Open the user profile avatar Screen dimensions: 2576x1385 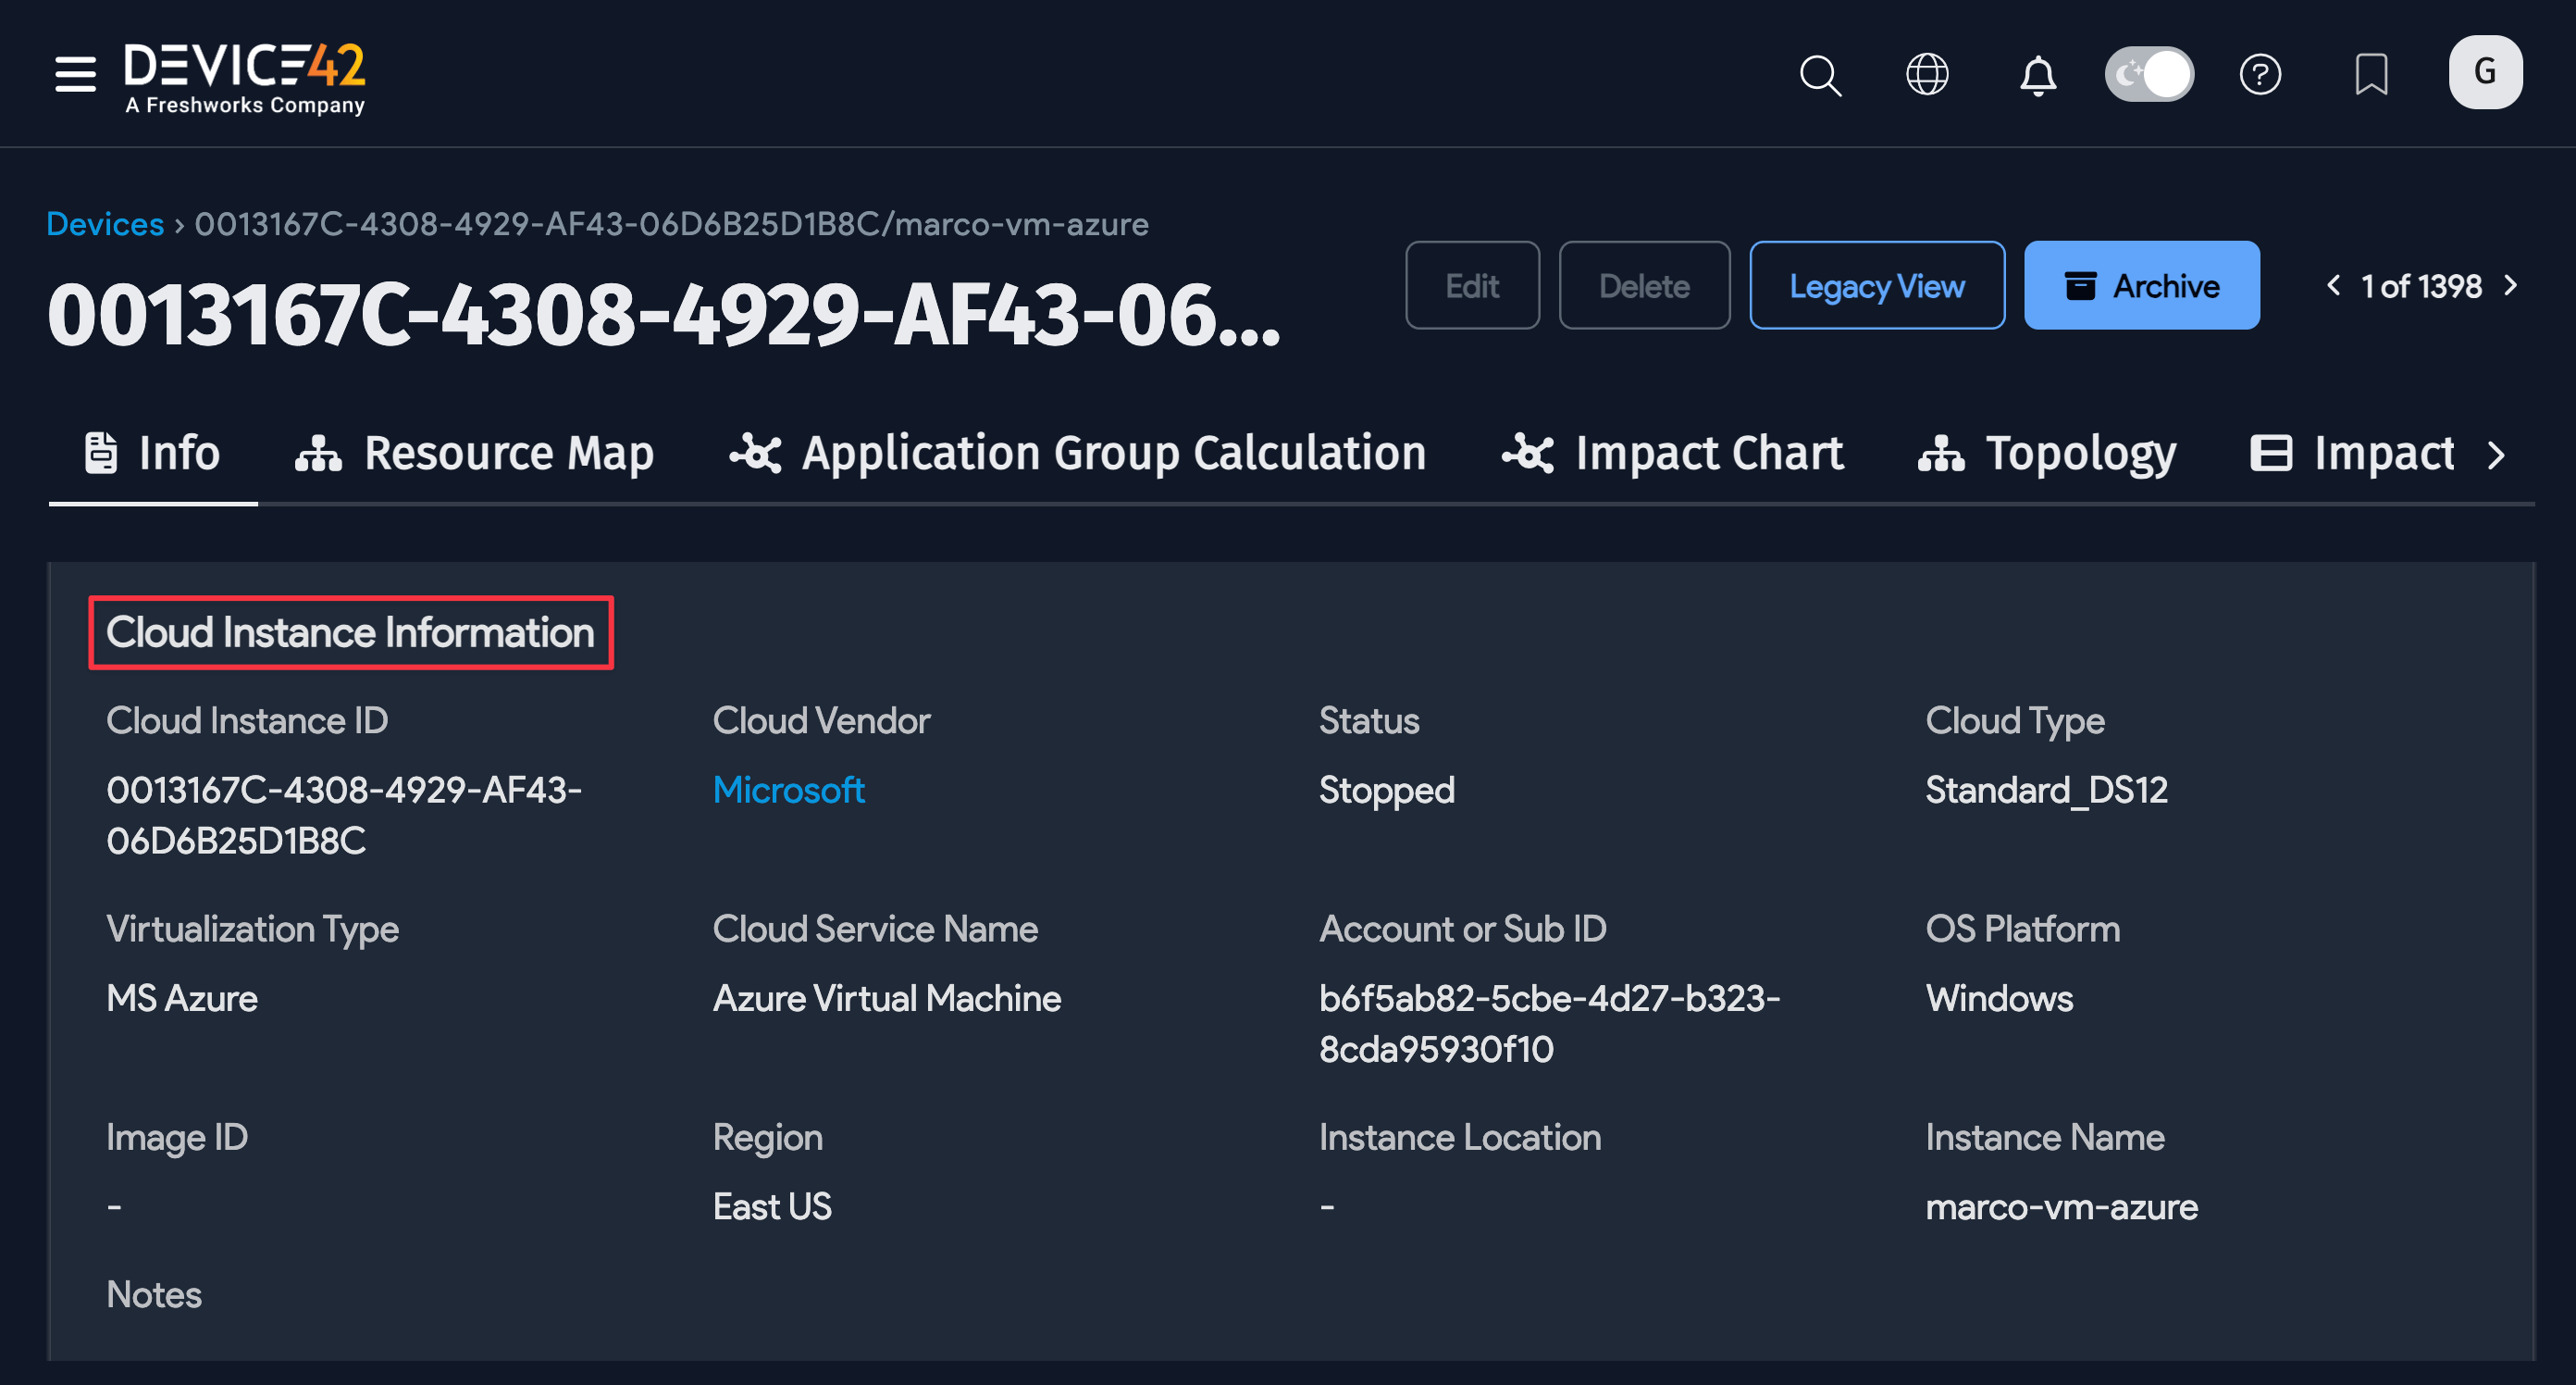2486,71
